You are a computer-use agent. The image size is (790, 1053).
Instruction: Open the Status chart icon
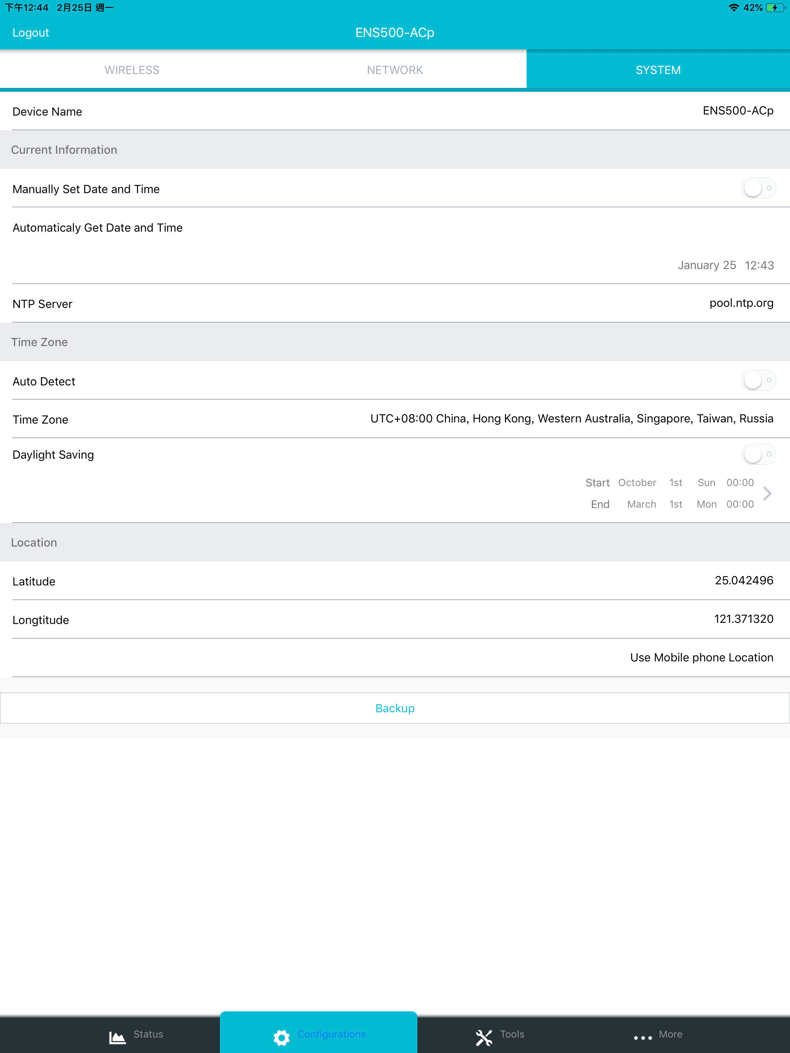[x=117, y=1037]
